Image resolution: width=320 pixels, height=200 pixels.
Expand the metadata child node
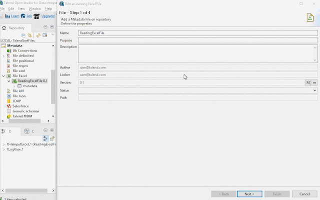[14, 86]
